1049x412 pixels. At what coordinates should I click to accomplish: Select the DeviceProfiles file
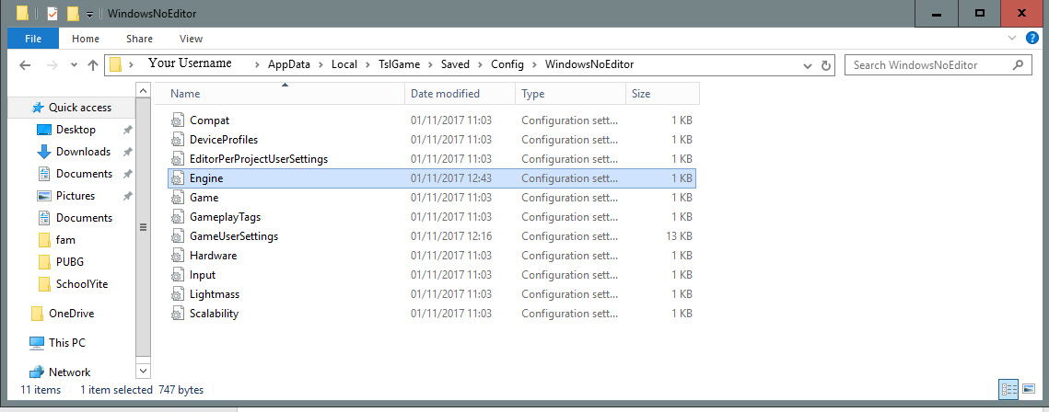click(x=432, y=140)
